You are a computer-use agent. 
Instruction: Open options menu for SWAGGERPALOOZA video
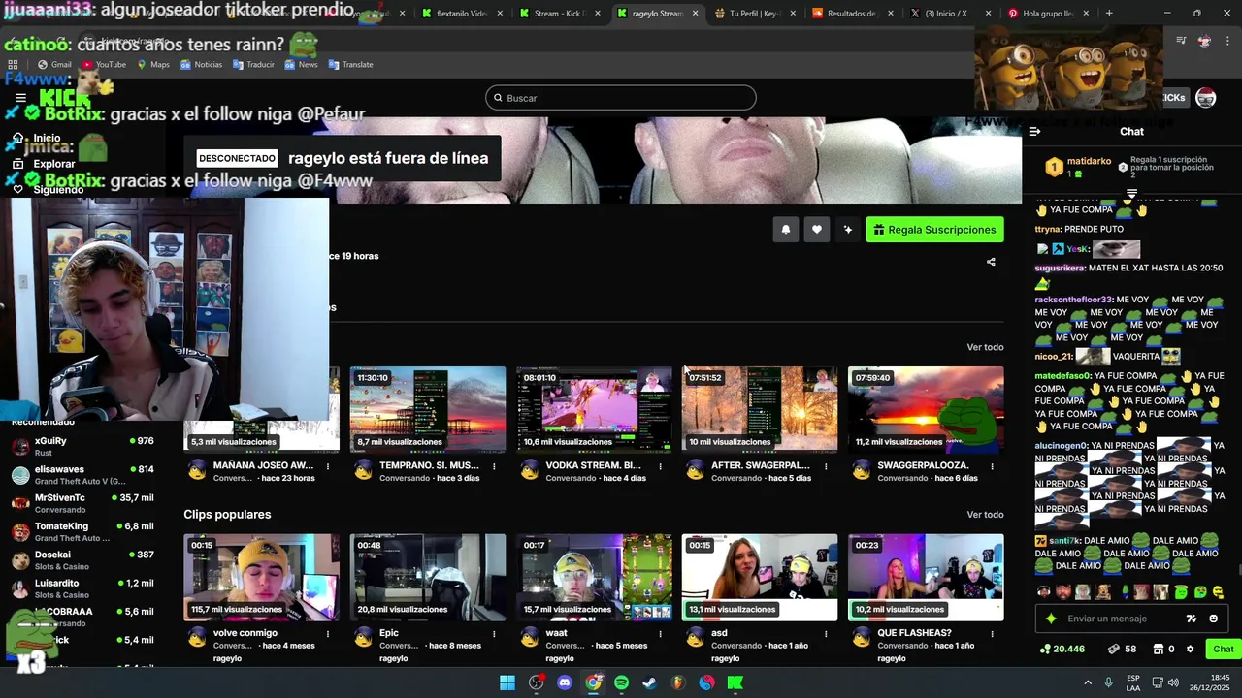point(992,466)
